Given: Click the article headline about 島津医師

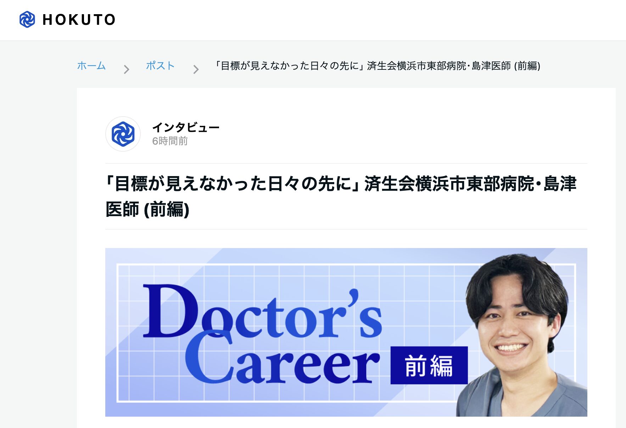Looking at the screenshot, I should [x=341, y=196].
